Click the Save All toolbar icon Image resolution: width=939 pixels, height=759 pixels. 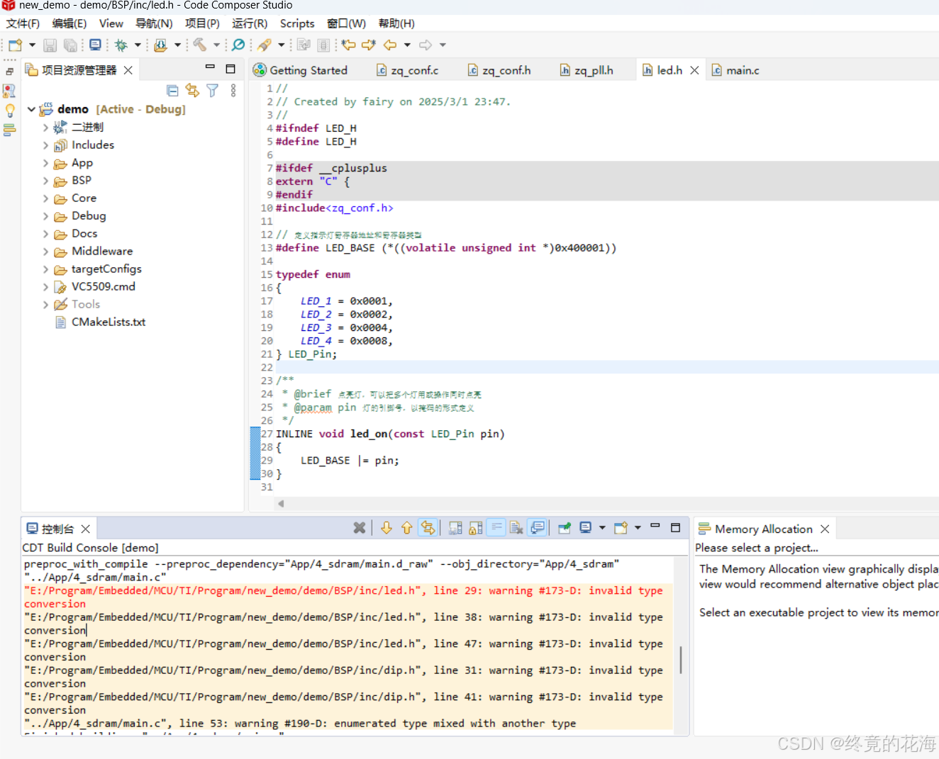[70, 45]
